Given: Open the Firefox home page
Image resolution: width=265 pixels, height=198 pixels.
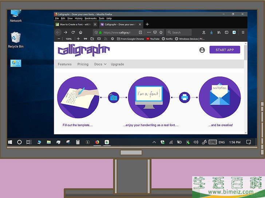Looking at the screenshot, I should click(80, 32).
